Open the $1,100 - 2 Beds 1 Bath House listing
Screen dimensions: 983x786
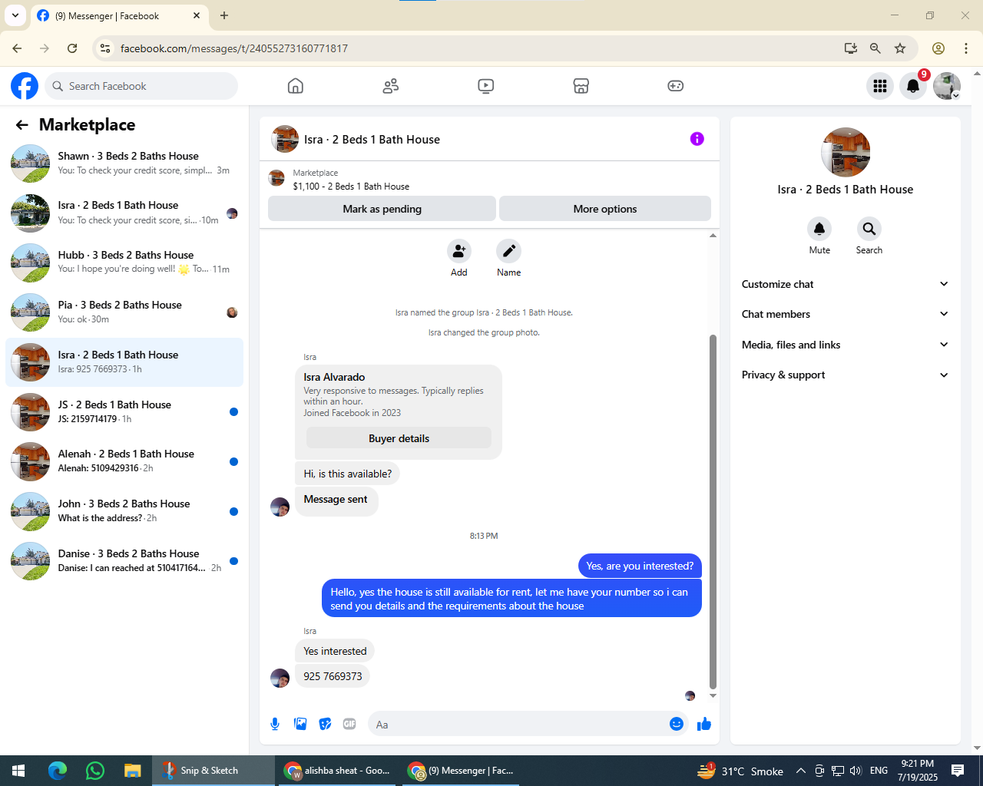(351, 187)
